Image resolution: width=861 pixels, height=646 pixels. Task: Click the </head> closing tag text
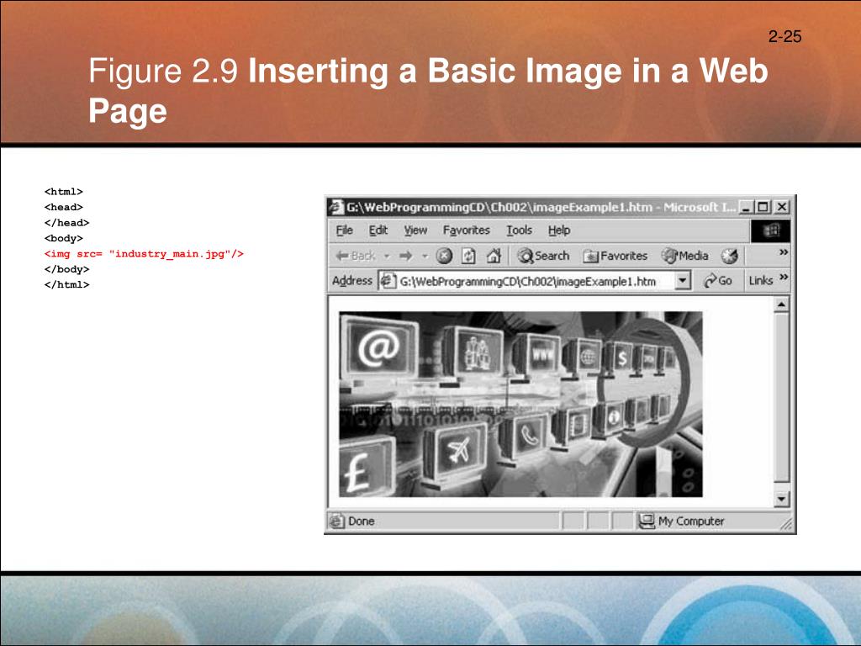click(x=66, y=222)
